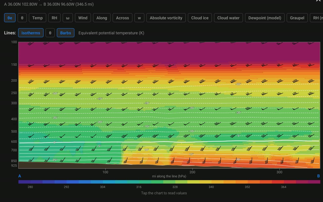The width and height of the screenshot is (323, 202).
Task: Tap point B endpoint label
Action: point(318,176)
